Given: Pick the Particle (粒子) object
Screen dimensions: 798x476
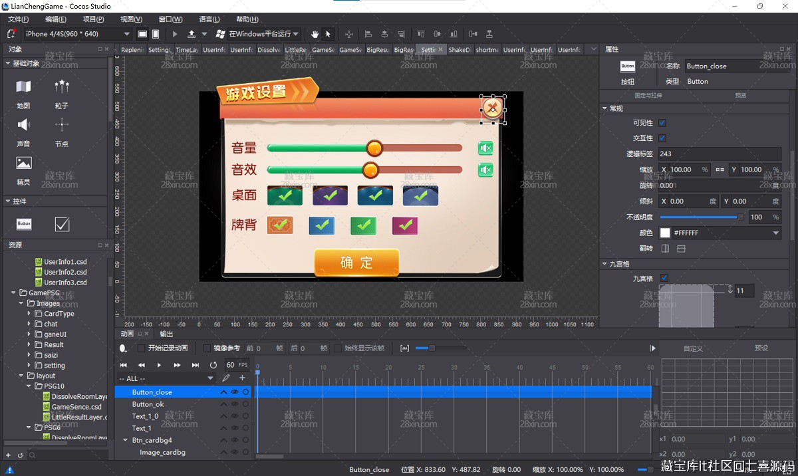Looking at the screenshot, I should click(62, 87).
